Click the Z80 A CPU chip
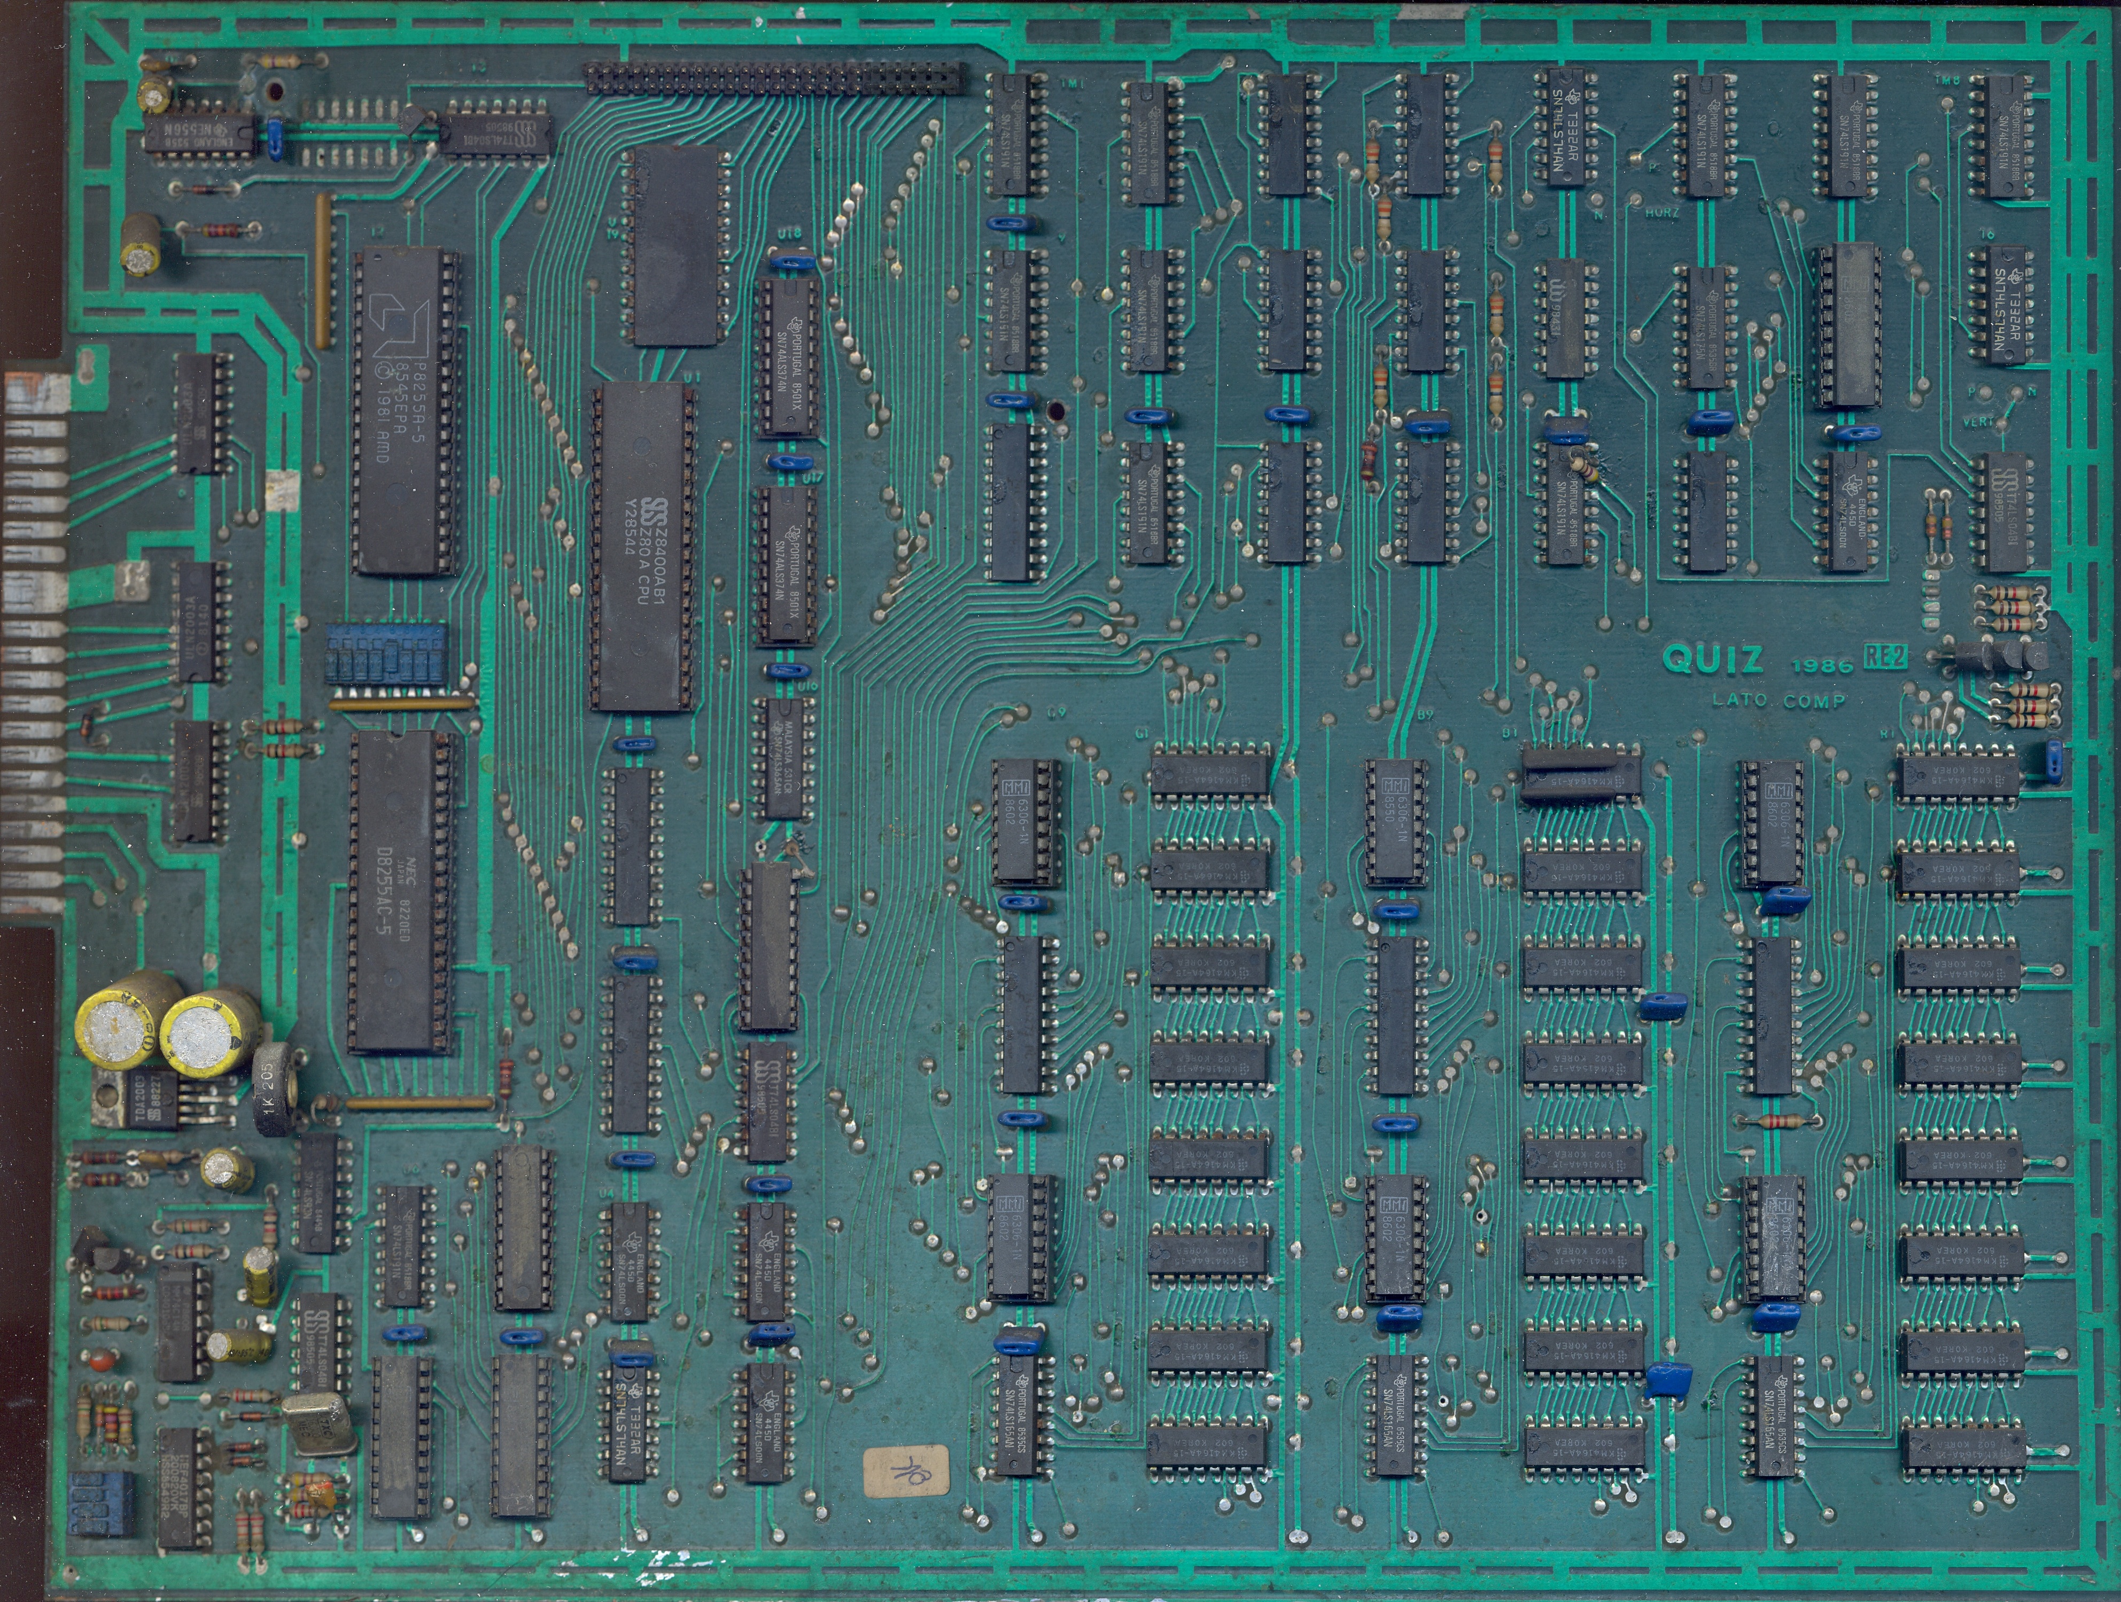Image resolution: width=2121 pixels, height=1602 pixels. pos(643,547)
